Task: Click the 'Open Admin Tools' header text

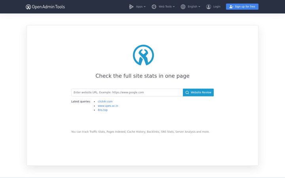Action: pos(48,7)
